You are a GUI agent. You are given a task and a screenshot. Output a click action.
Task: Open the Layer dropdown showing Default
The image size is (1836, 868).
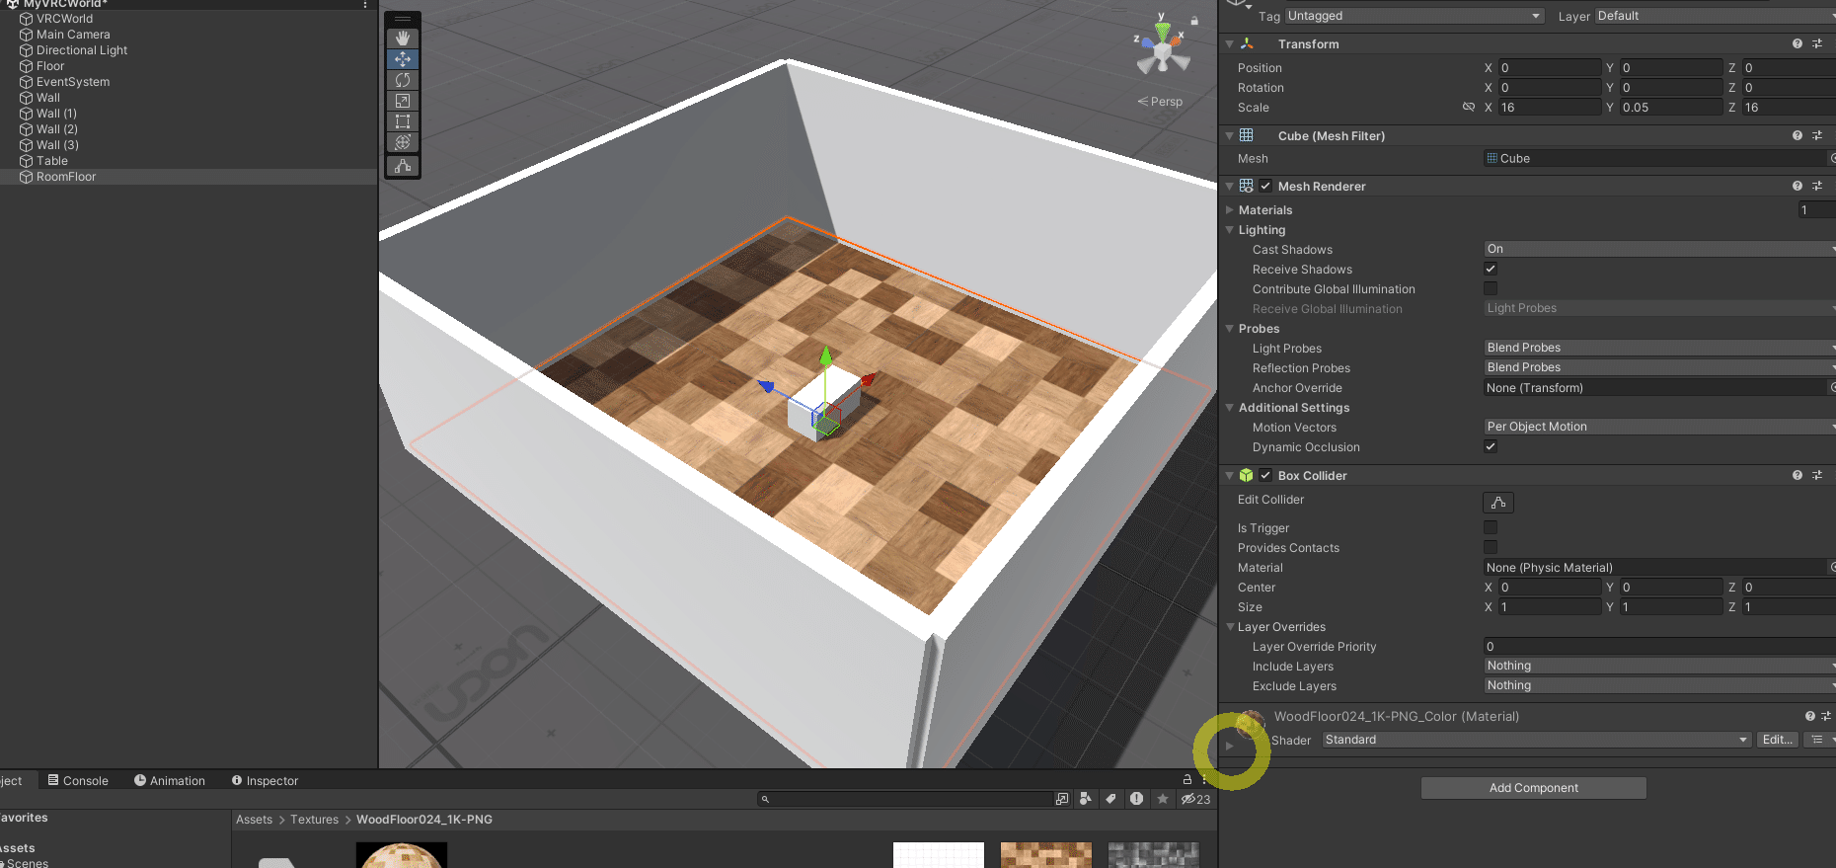tap(1716, 16)
